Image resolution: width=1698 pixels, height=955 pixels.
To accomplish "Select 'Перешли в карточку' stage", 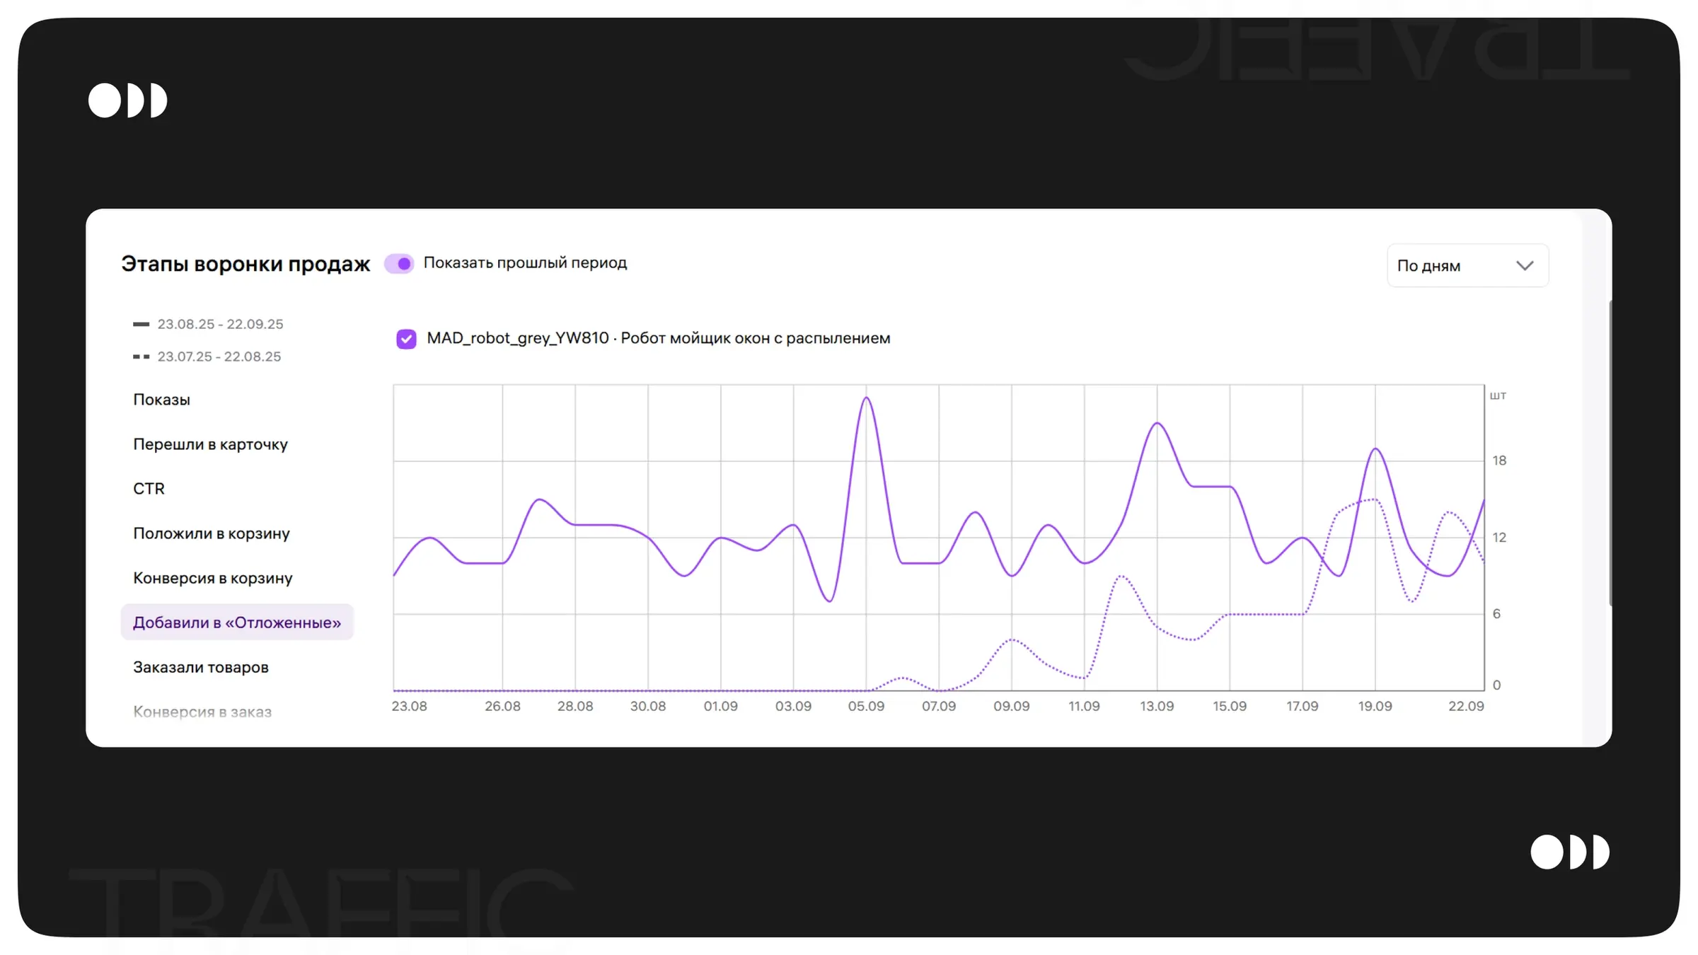I will [210, 444].
